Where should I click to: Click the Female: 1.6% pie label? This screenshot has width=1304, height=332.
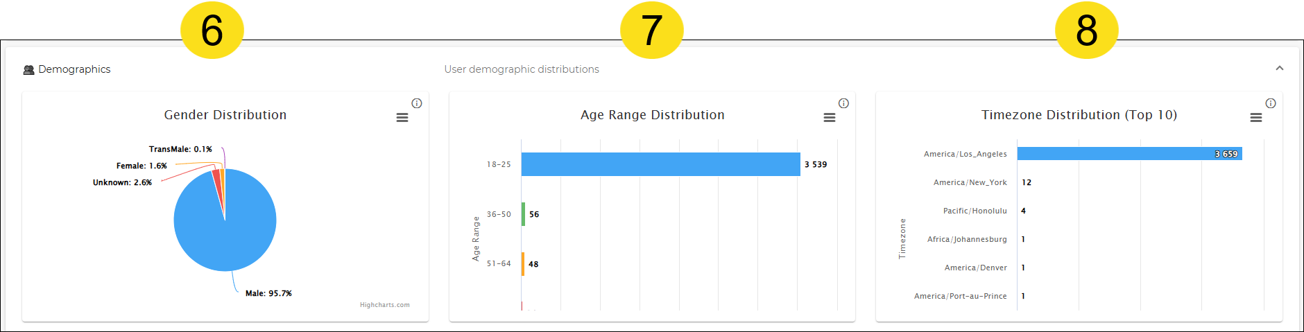click(x=141, y=166)
